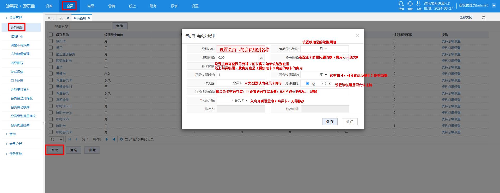Image resolution: width=500 pixels, height=193 pixels.
Task: Click the 新增 button below table
Action: point(55,150)
